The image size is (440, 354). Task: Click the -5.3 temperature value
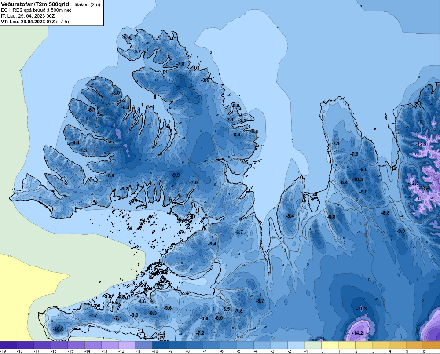coord(134,315)
